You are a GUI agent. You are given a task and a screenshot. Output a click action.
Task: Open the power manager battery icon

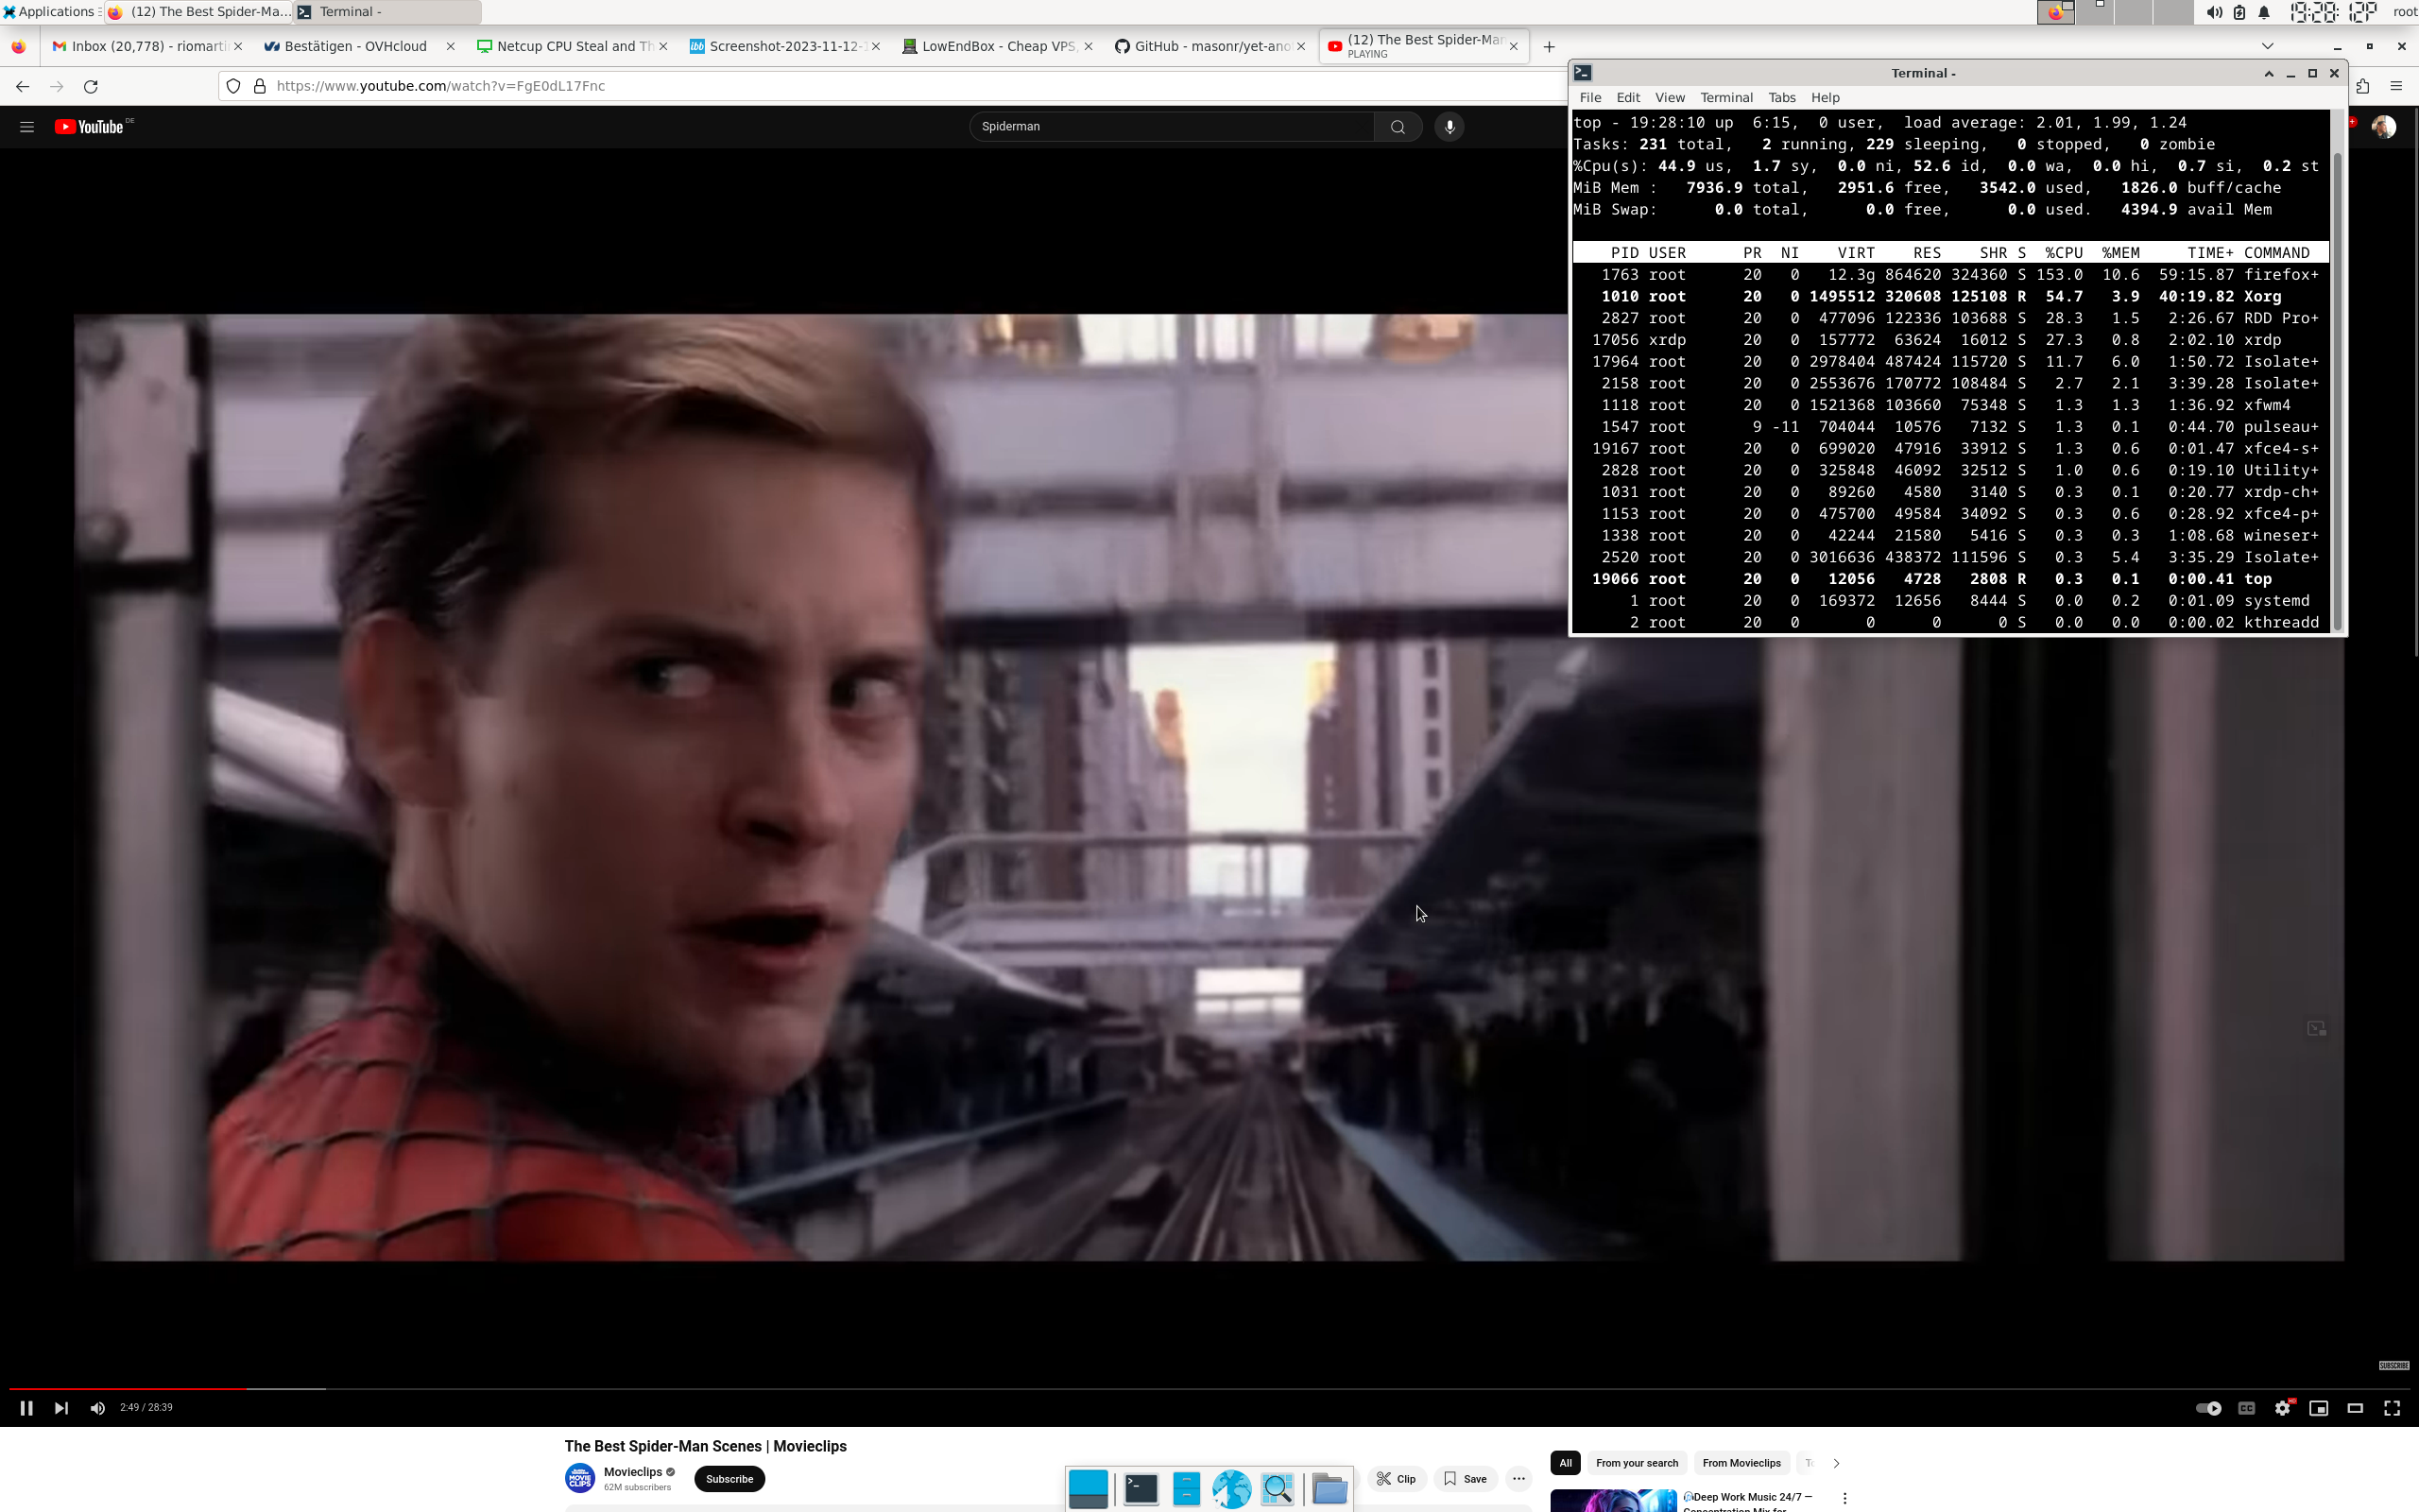click(2240, 12)
